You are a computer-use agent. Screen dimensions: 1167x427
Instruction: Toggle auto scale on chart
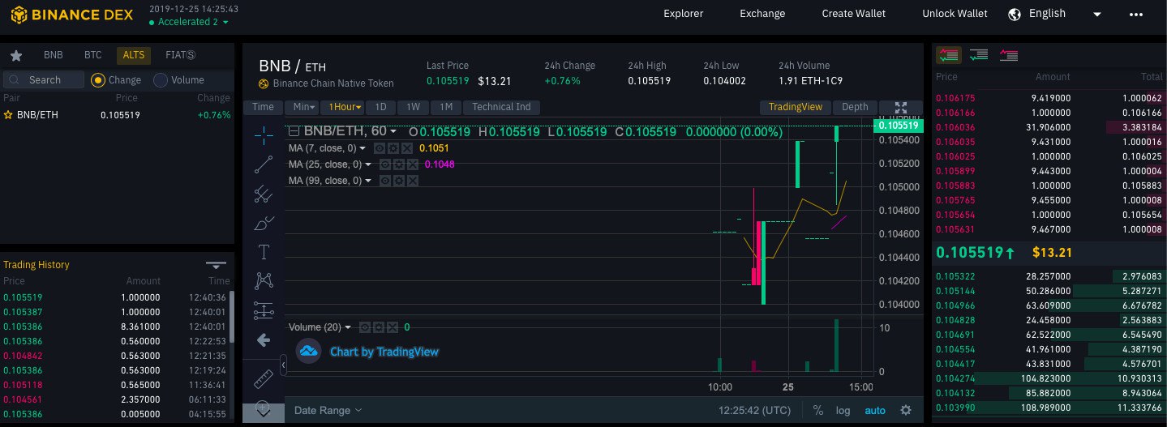tap(875, 410)
